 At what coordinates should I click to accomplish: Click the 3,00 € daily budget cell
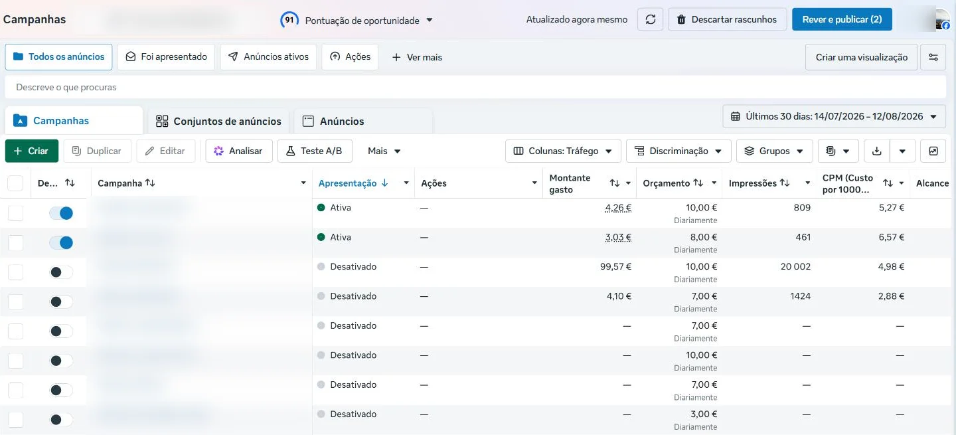(x=704, y=414)
